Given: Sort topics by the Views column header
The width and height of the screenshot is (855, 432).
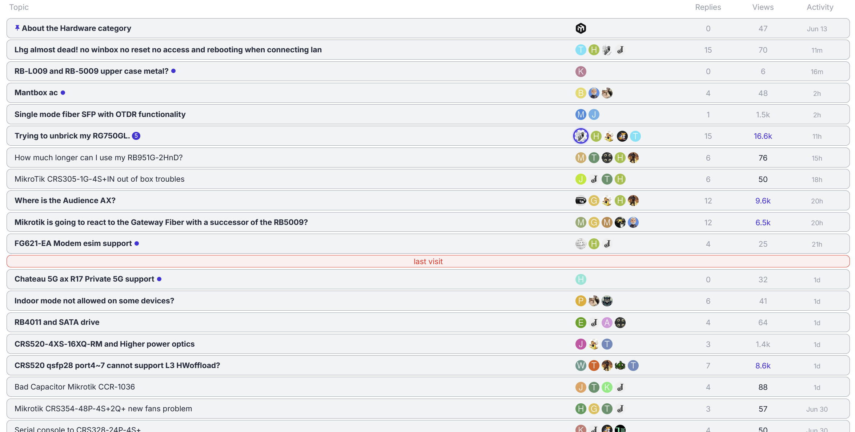Looking at the screenshot, I should (763, 7).
